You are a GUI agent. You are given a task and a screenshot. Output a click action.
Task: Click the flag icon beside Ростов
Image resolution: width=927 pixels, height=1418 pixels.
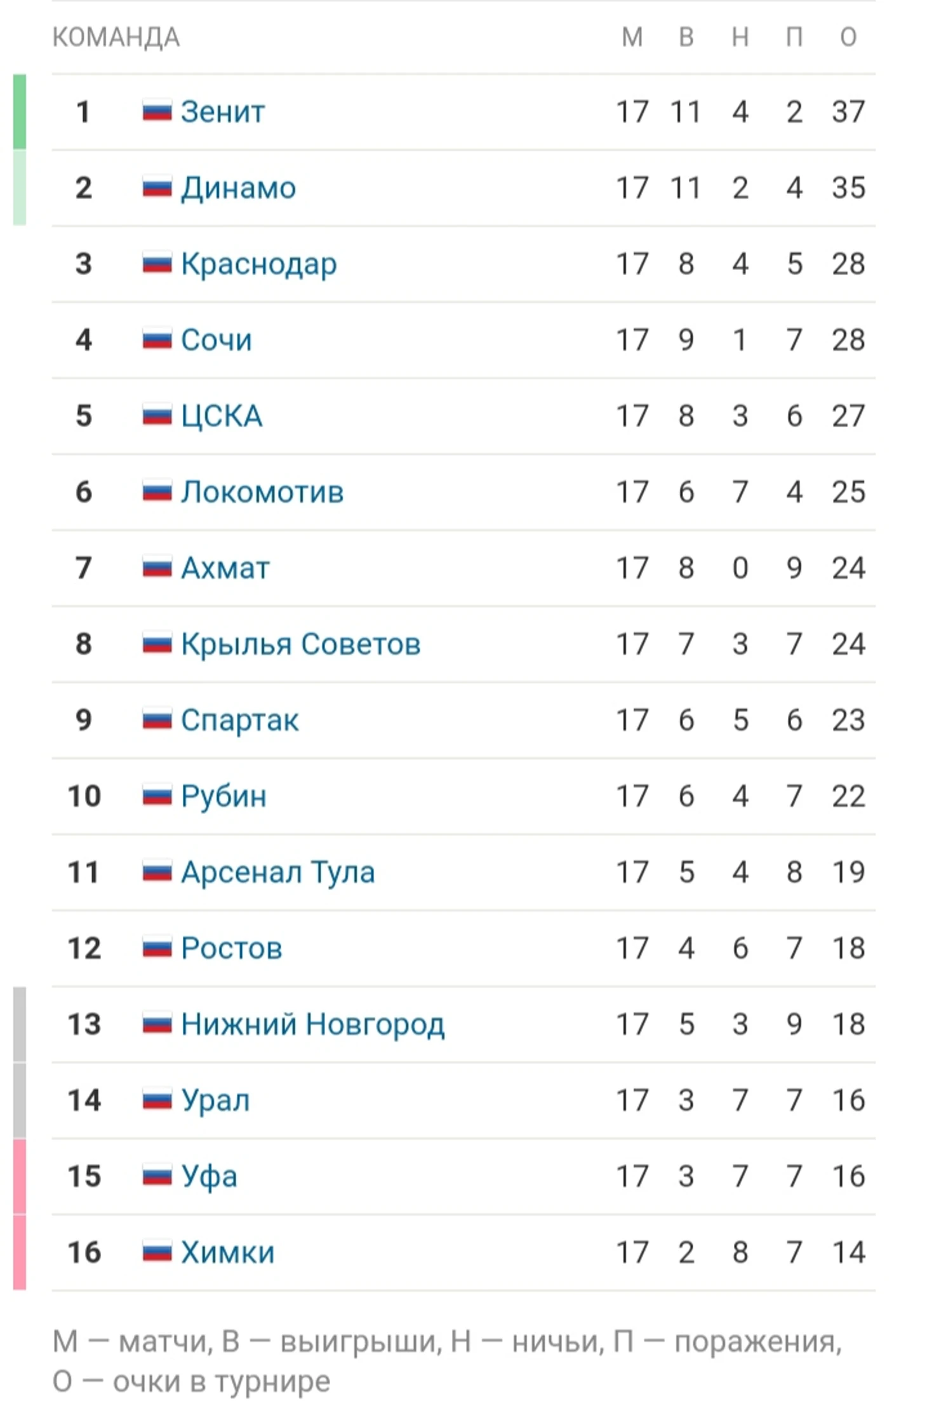(x=157, y=948)
